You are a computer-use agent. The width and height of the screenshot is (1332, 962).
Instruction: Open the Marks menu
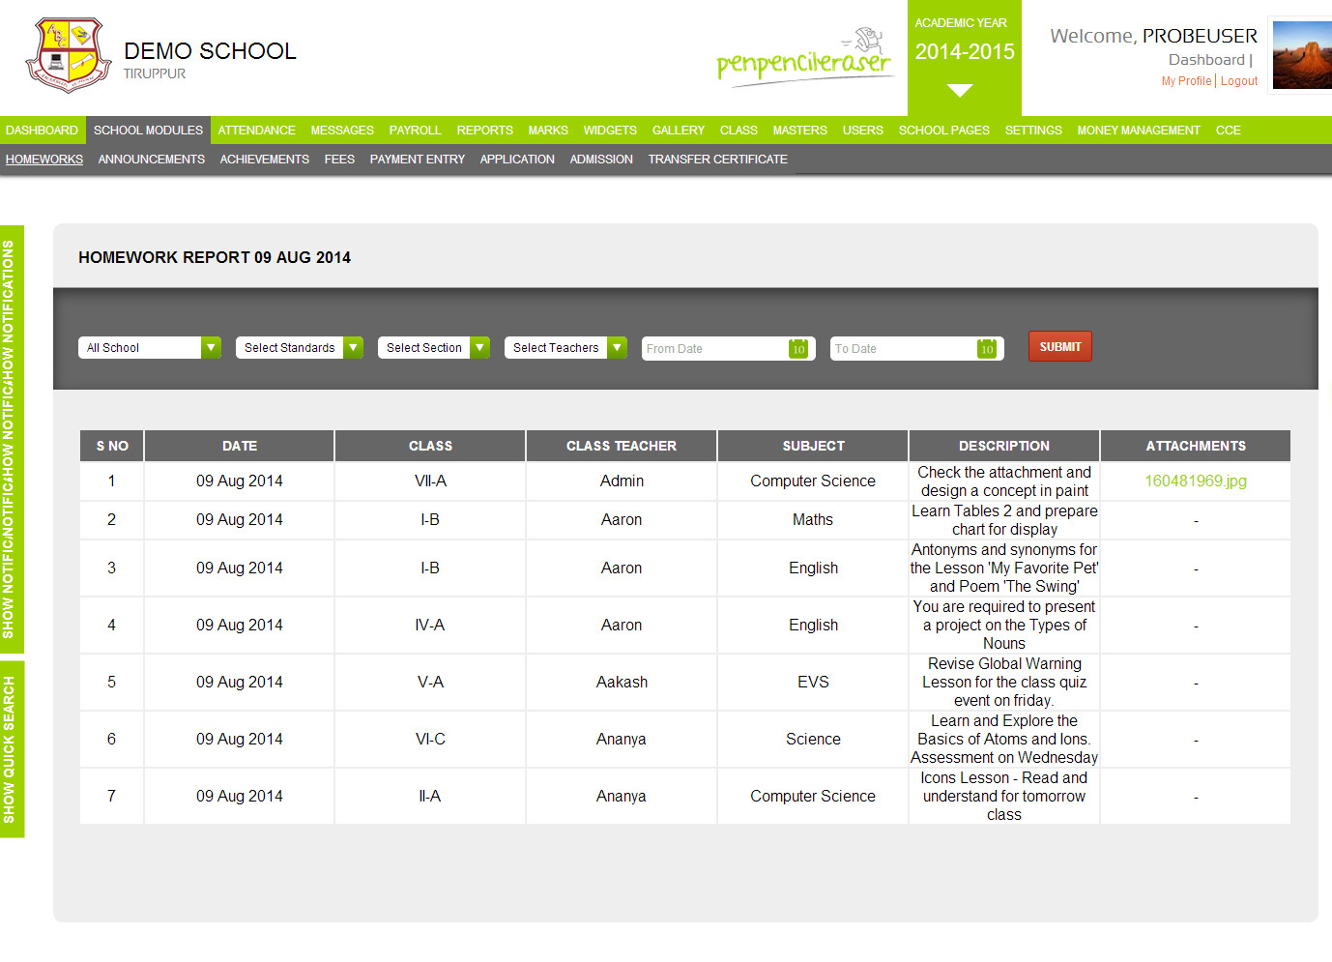coord(548,130)
